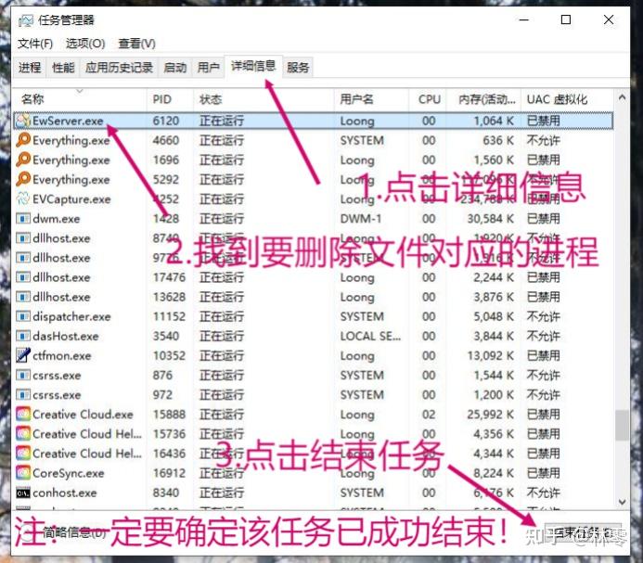Click the dllhost.exe icon in PID 17476 row
The height and width of the screenshot is (563, 643).
coord(23,277)
